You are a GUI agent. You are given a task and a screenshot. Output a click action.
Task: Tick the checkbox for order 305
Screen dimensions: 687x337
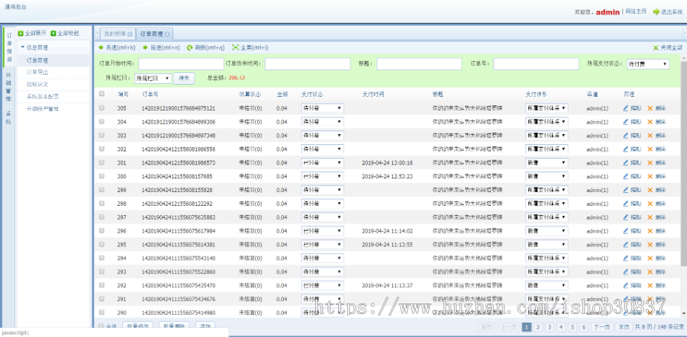pos(102,108)
